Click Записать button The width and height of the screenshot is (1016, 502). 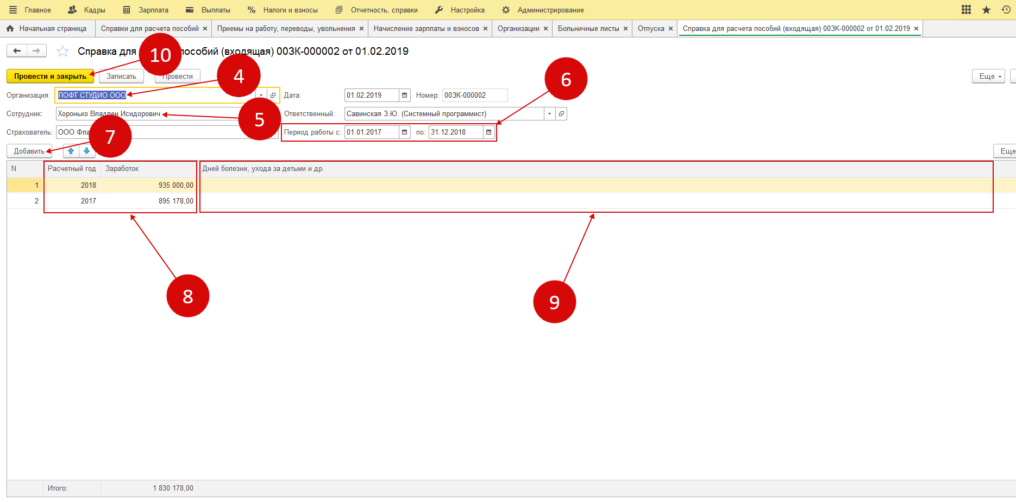(121, 77)
